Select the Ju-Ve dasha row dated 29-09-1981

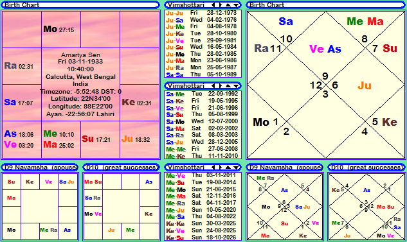tap(203, 40)
